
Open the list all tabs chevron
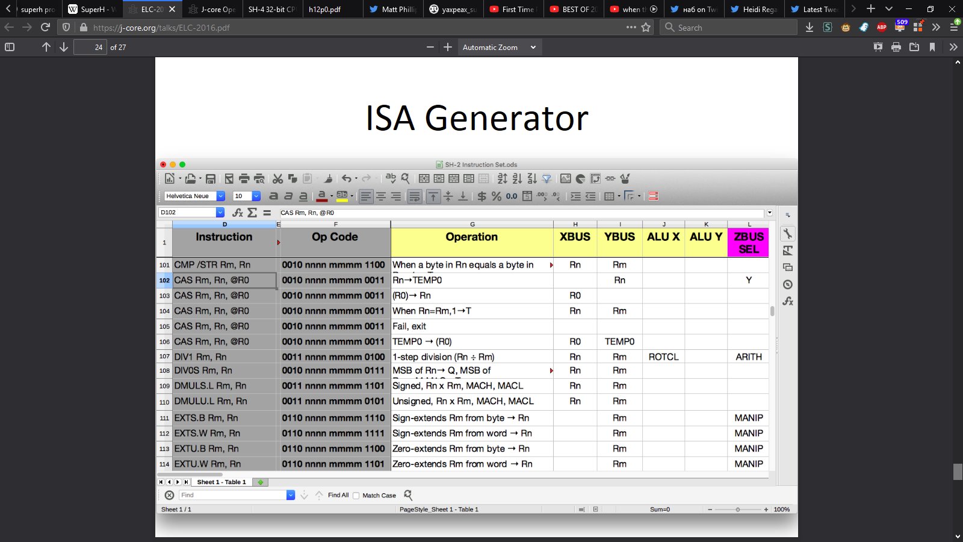[x=889, y=9]
